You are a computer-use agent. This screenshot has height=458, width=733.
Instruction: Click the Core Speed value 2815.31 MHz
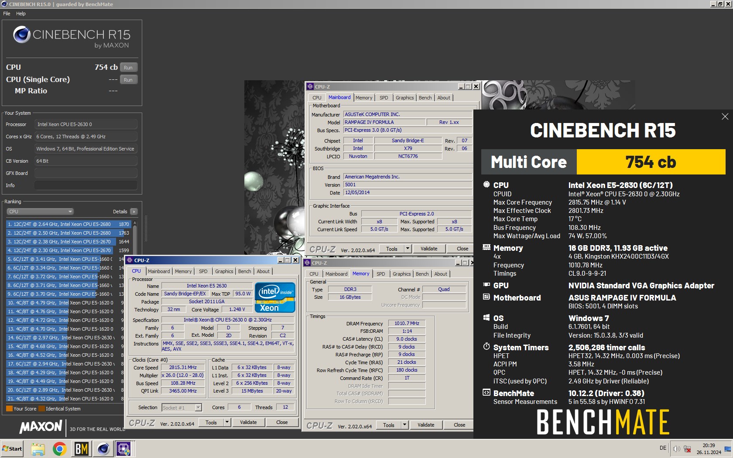coord(183,367)
